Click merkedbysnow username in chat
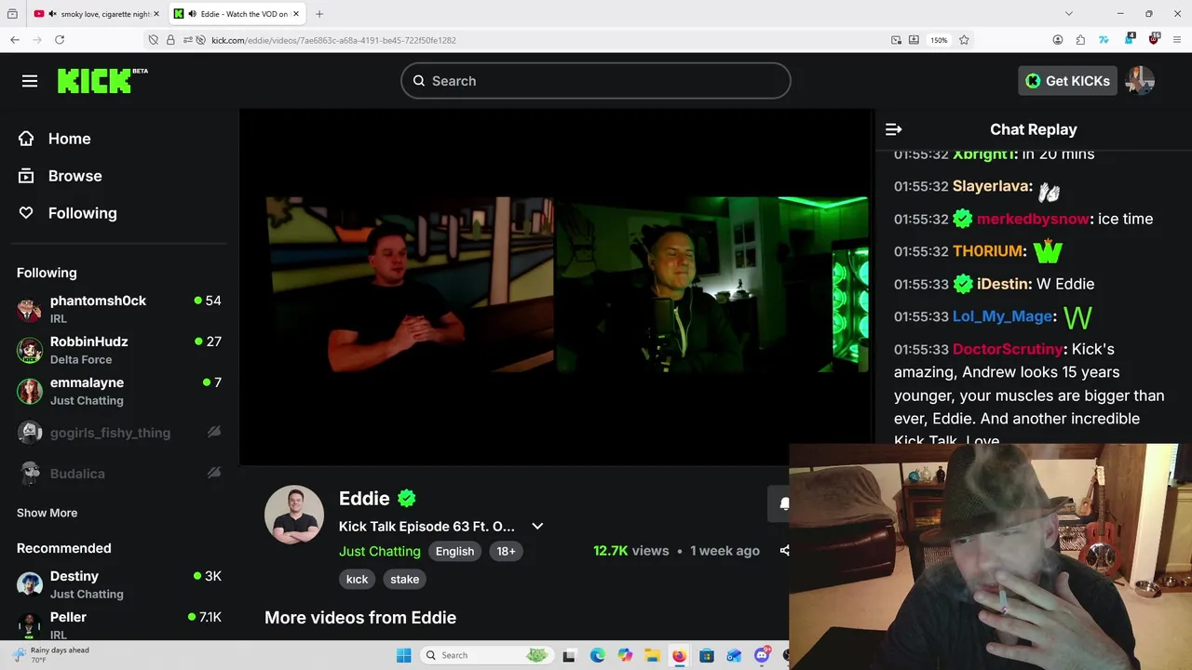Image resolution: width=1192 pixels, height=670 pixels. click(x=1032, y=219)
